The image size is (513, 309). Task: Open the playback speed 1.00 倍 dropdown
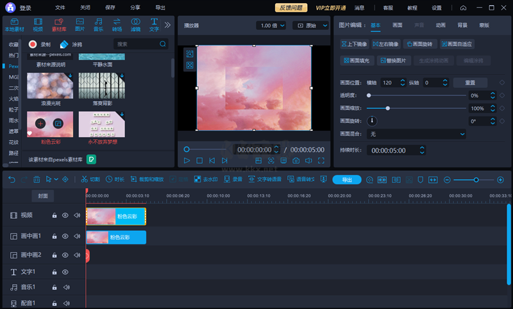pos(271,26)
